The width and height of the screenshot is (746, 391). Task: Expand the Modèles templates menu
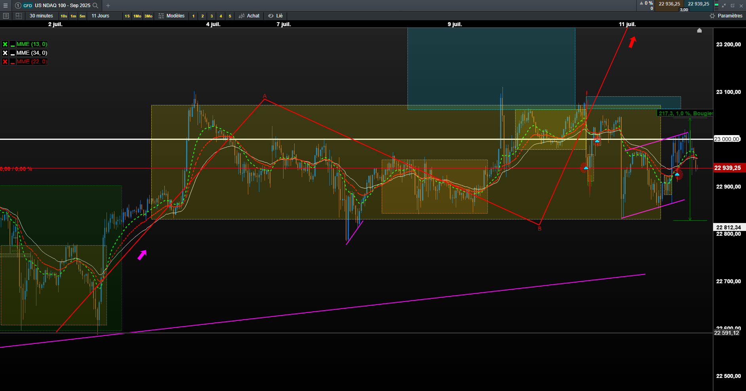[171, 16]
